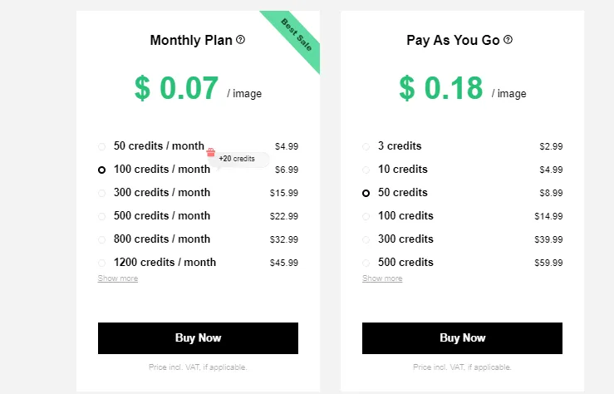This screenshot has height=394, width=614.
Task: Select 50 credits / month option
Action: click(101, 146)
